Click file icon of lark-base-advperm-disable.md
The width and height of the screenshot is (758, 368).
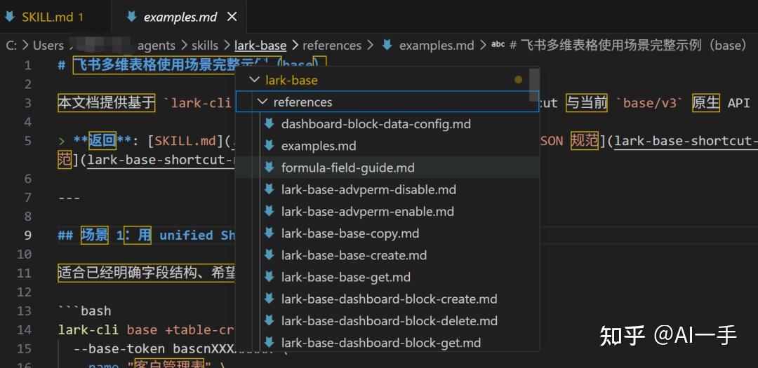(270, 189)
